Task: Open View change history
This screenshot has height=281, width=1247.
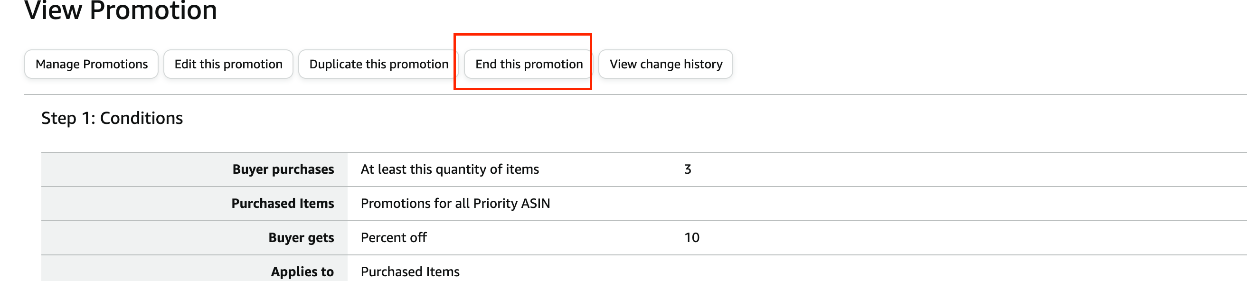Action: (665, 64)
